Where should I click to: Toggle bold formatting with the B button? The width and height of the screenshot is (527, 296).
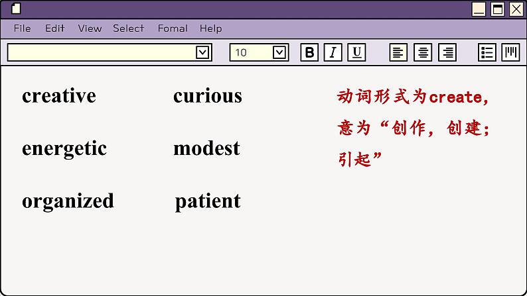point(309,53)
